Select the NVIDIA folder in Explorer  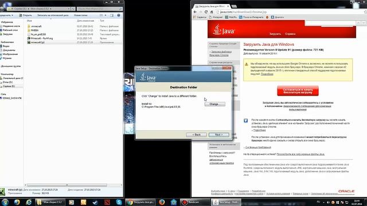click(34, 30)
